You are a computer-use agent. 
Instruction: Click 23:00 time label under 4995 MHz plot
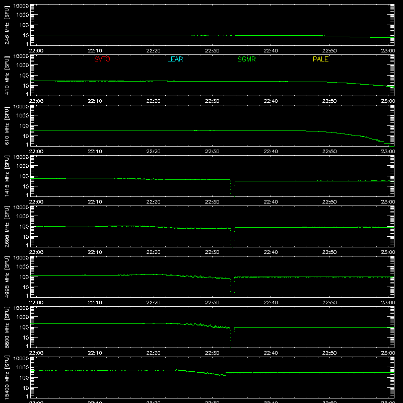point(388,303)
